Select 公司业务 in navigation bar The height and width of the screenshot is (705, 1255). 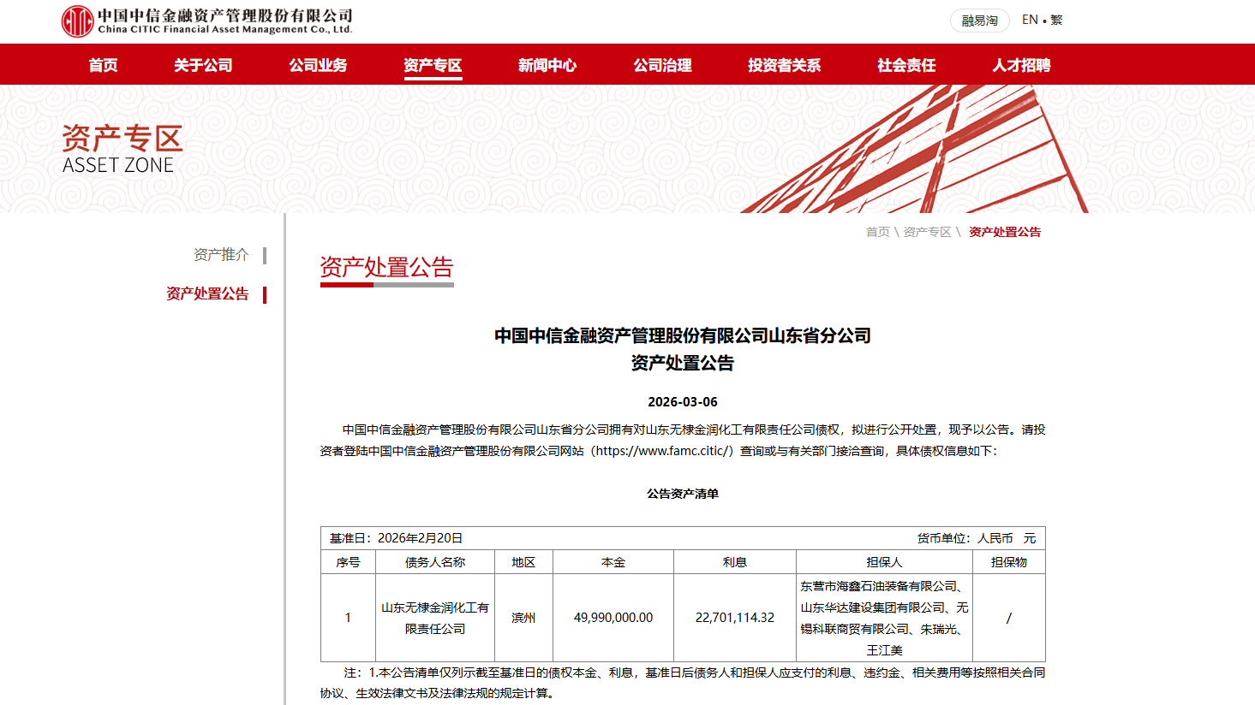[x=318, y=65]
